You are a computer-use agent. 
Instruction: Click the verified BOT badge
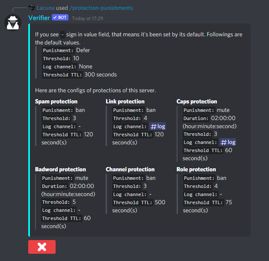click(60, 18)
